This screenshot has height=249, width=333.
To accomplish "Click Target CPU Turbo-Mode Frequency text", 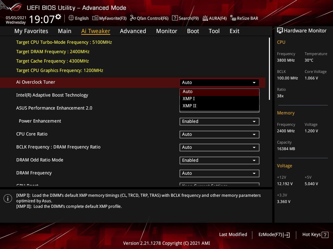I will 64,42.
